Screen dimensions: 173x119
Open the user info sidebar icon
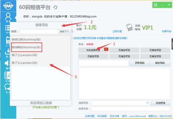coord(8,17)
